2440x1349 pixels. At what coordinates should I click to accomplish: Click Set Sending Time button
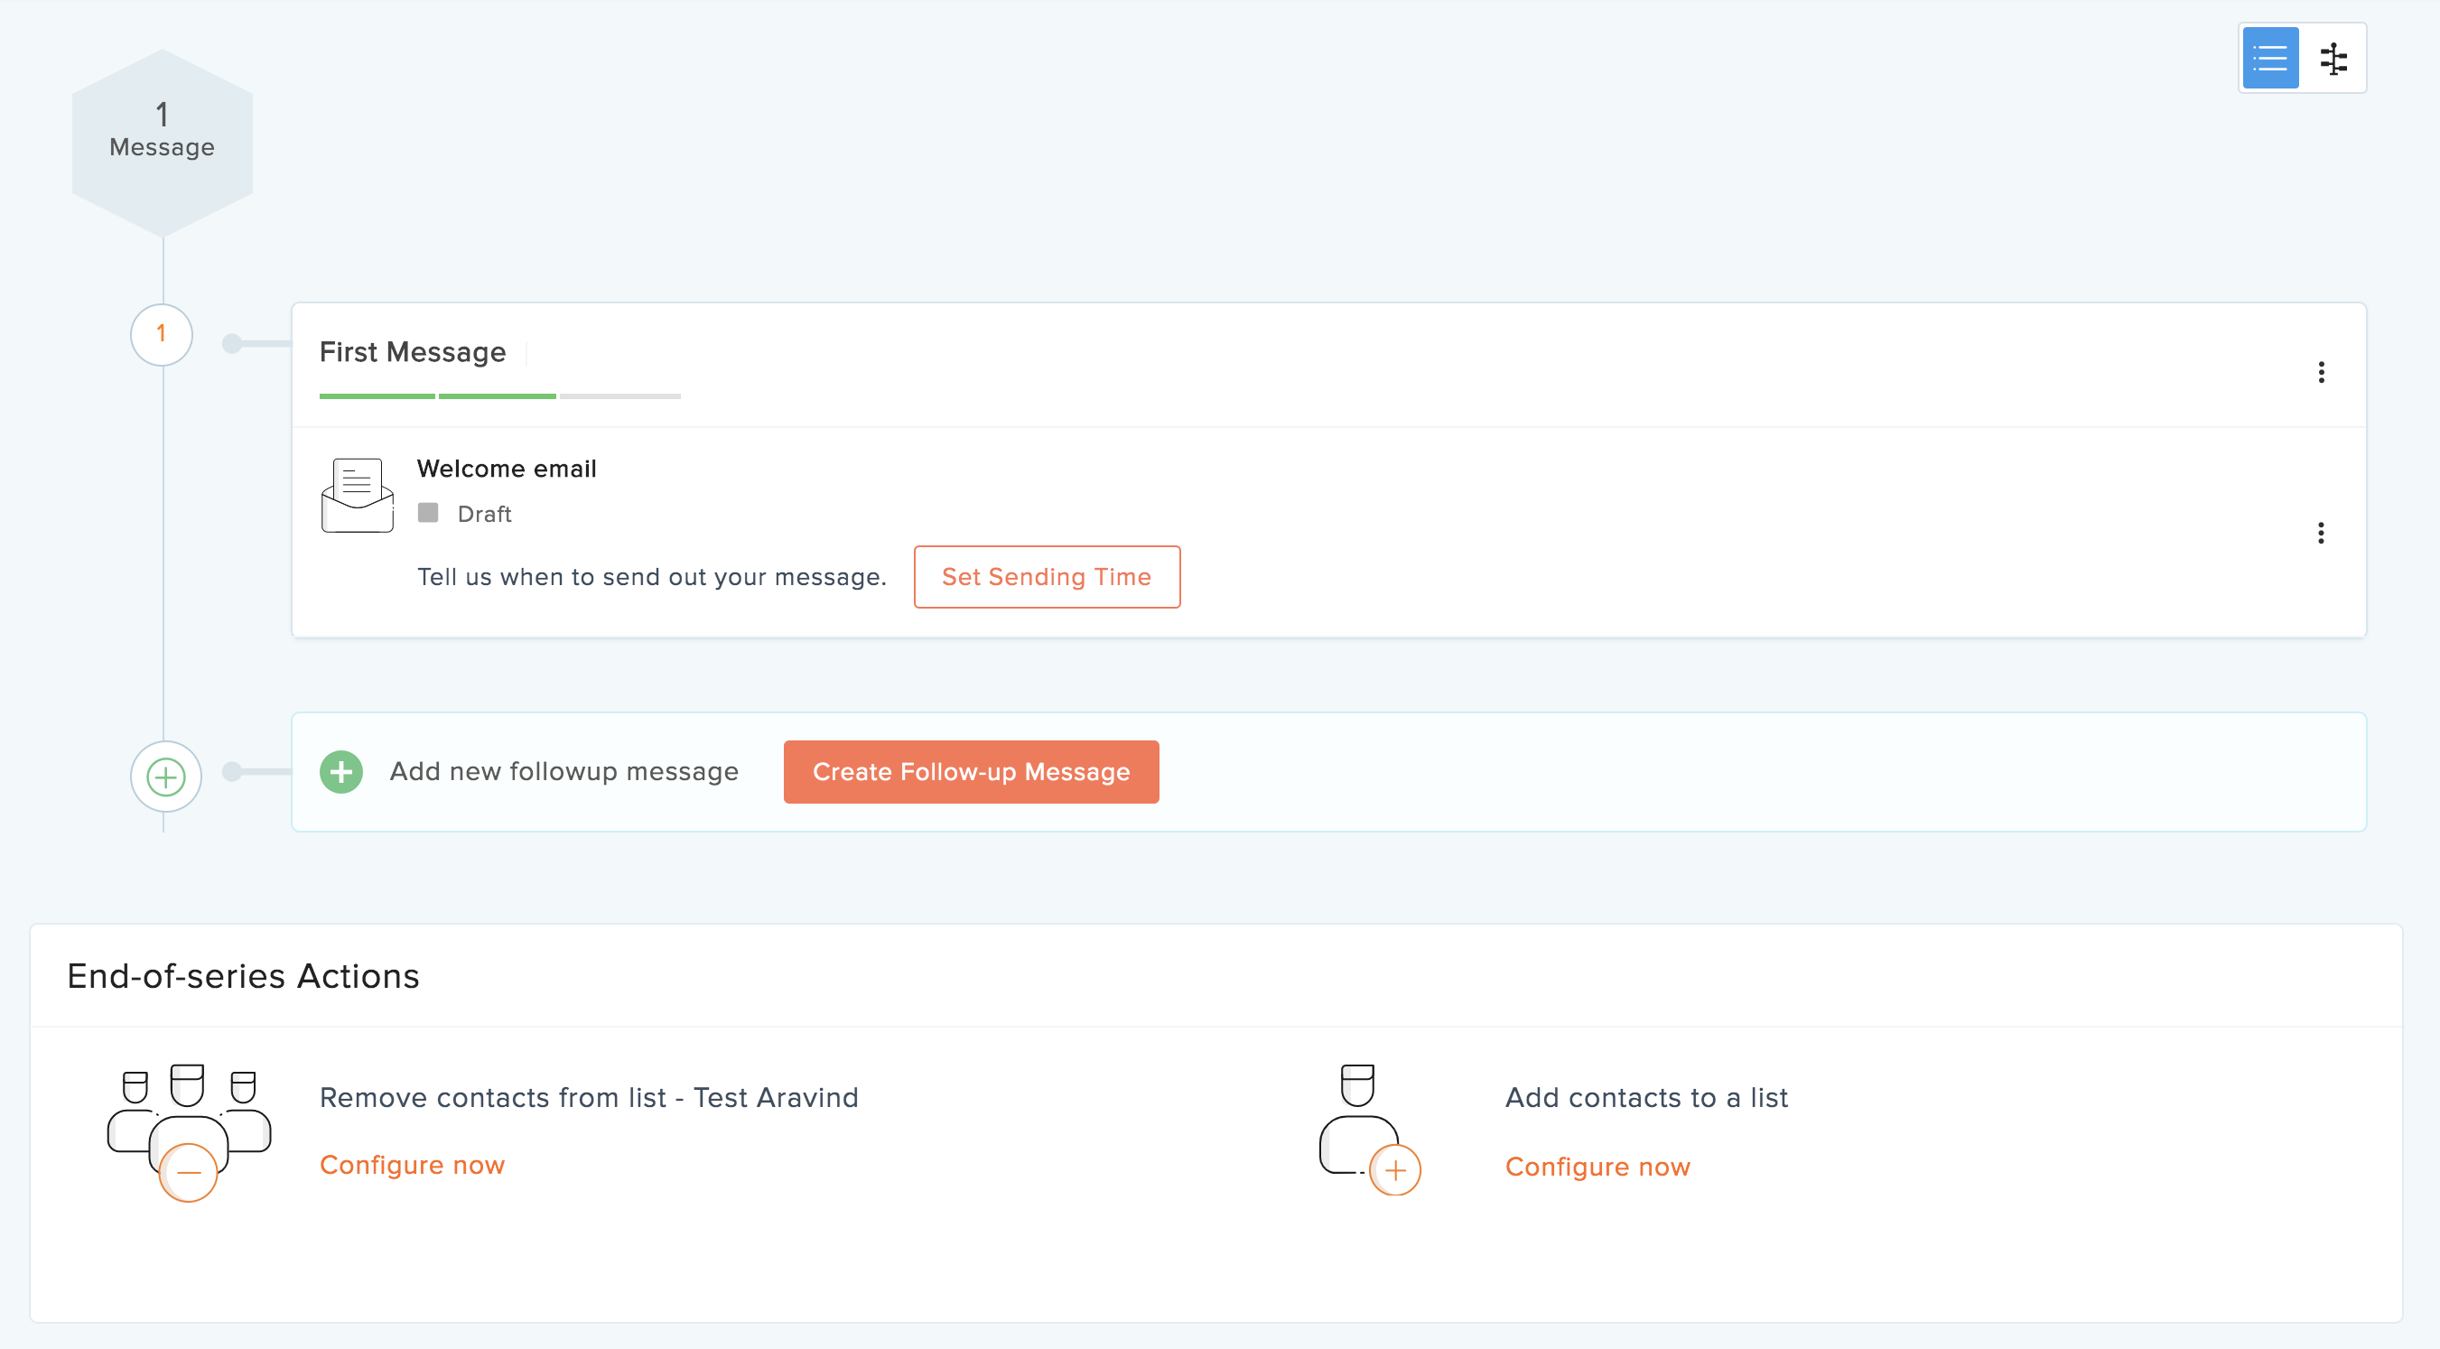[1047, 577]
